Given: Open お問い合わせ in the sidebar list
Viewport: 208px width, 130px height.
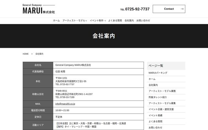Looking at the screenshot, I should click(155, 128).
